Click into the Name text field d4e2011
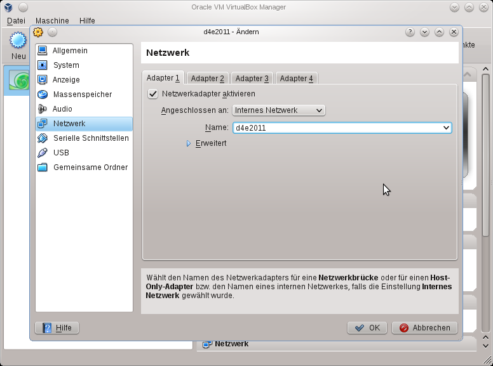 [337, 127]
